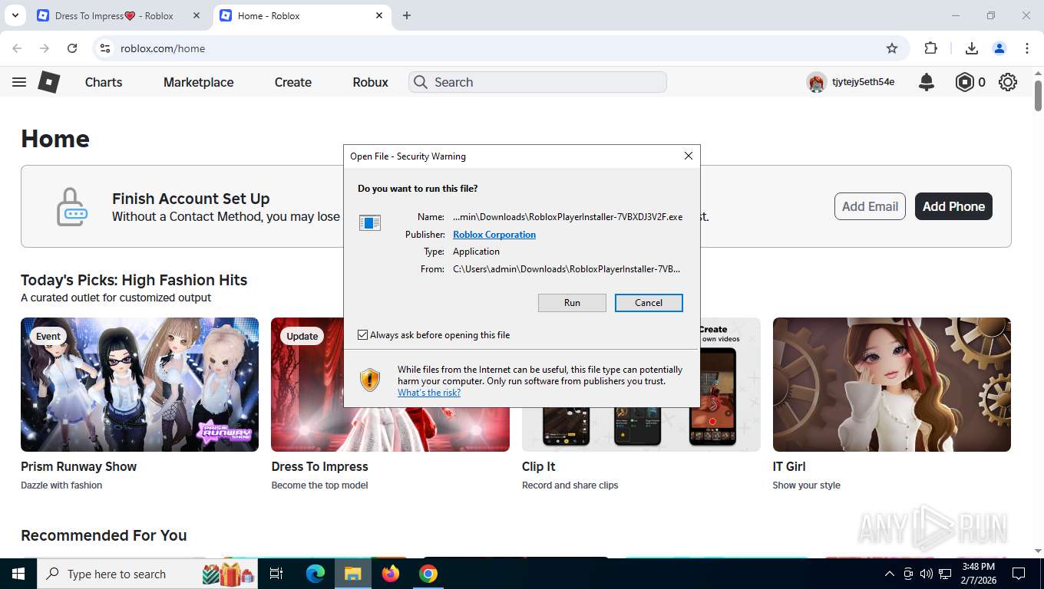Open the Windows Start menu
The width and height of the screenshot is (1044, 589).
click(x=18, y=574)
